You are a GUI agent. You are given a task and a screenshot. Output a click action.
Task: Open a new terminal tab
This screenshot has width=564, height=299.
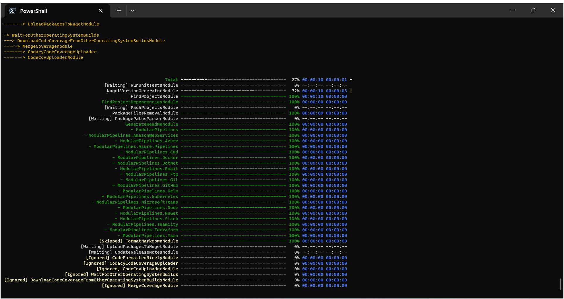[x=119, y=11]
